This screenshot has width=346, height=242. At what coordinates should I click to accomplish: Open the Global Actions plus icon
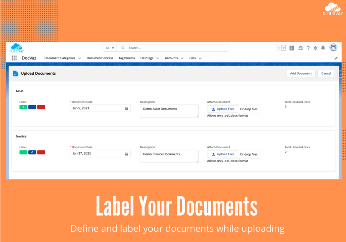coord(292,48)
